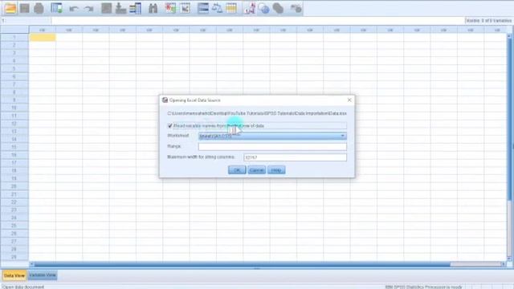Switch to the Data View tab

[x=14, y=275]
